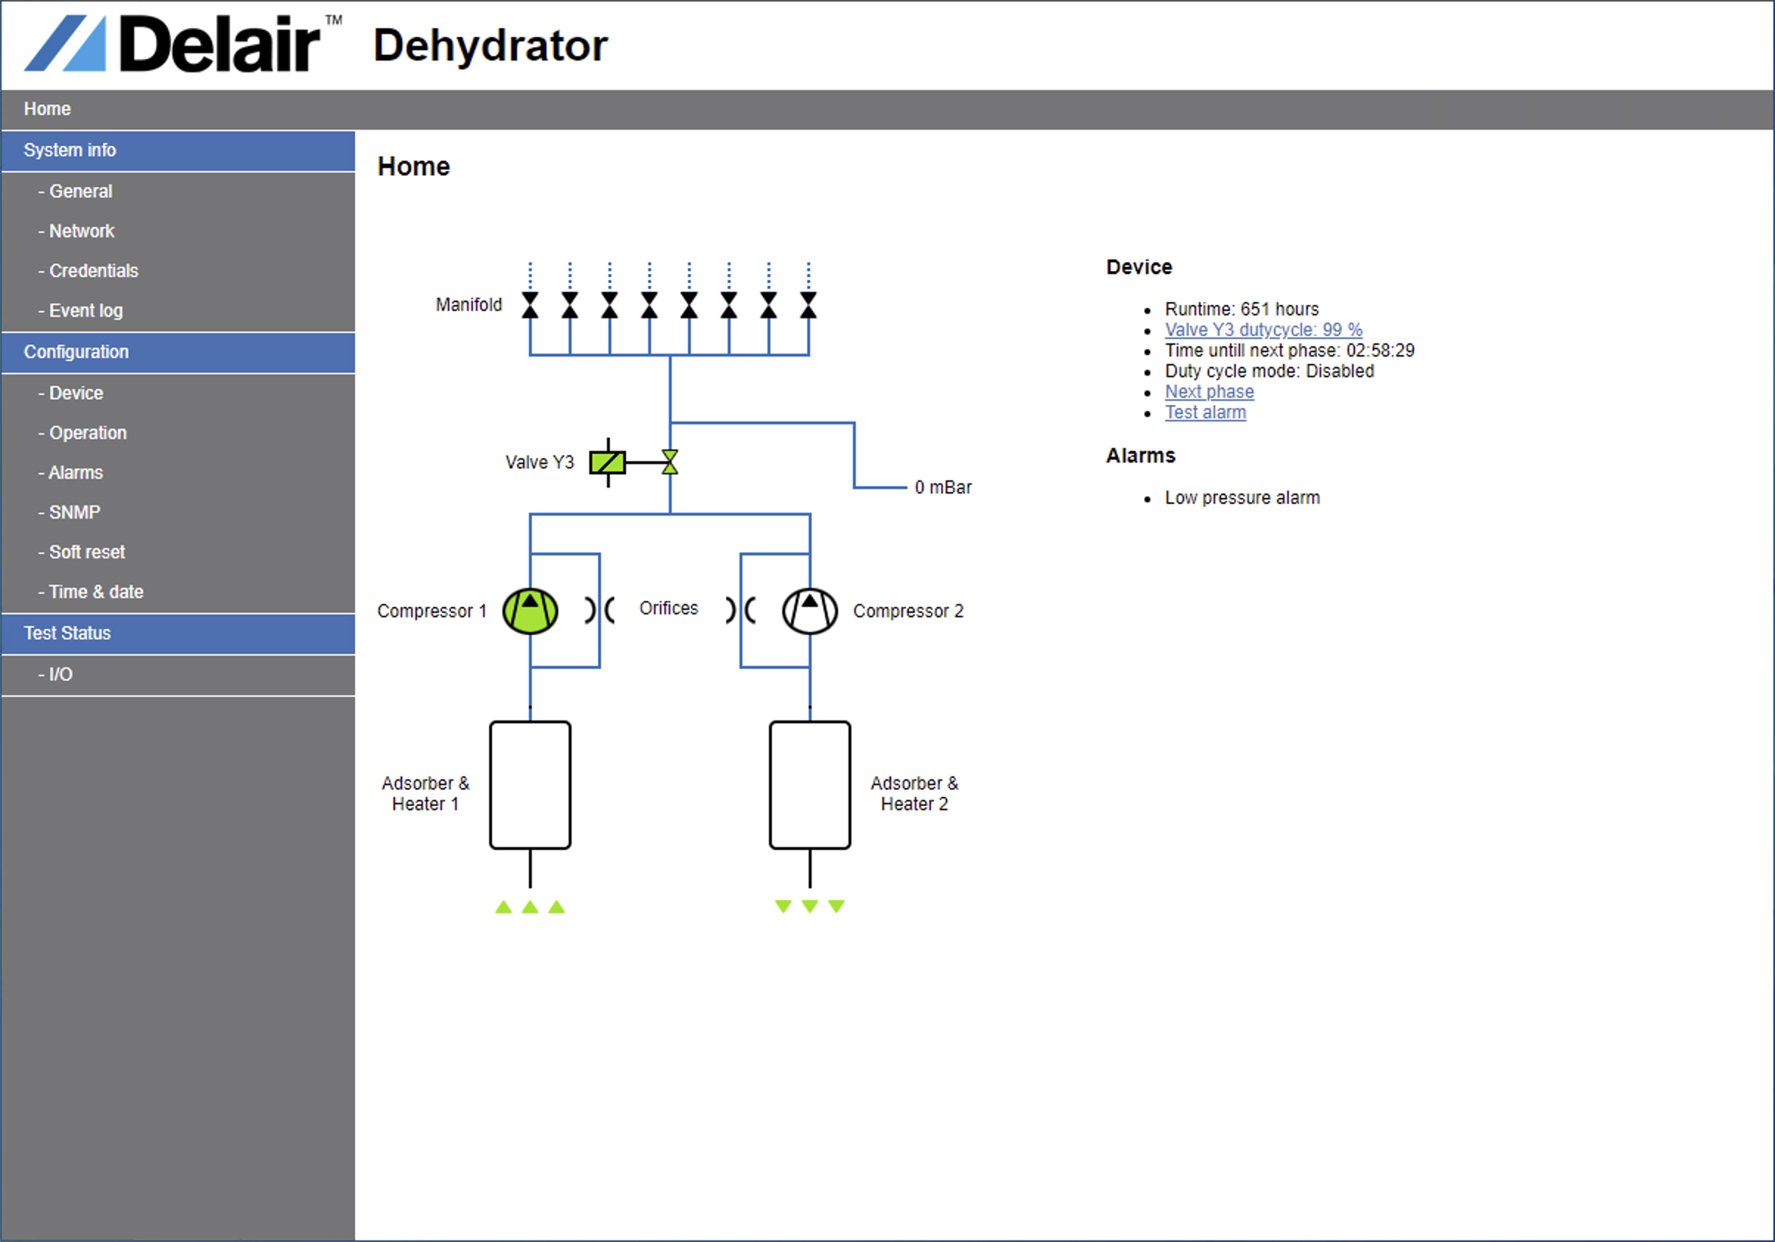The image size is (1775, 1242).
Task: Click the orifice symbol beside Compressor 1
Action: (599, 610)
